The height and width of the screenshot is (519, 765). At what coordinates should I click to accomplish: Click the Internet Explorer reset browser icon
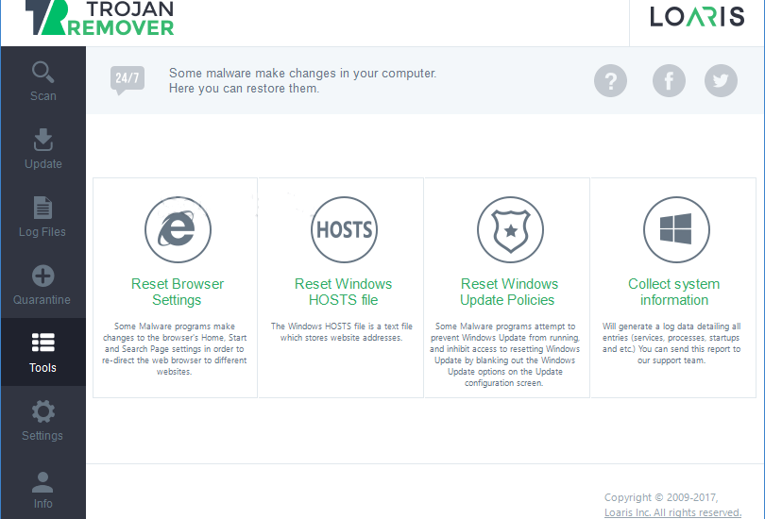[x=178, y=229]
